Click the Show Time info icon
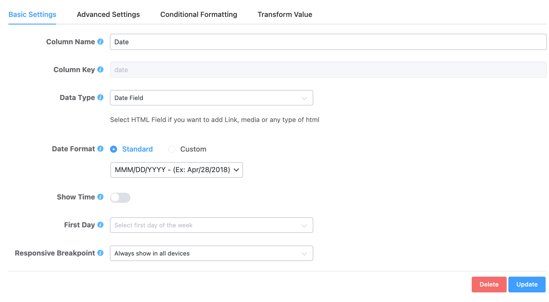The image size is (549, 302). click(101, 197)
